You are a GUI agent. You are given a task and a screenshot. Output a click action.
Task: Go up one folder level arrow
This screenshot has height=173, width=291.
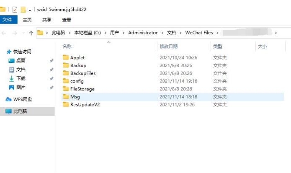pyautogui.click(x=31, y=33)
